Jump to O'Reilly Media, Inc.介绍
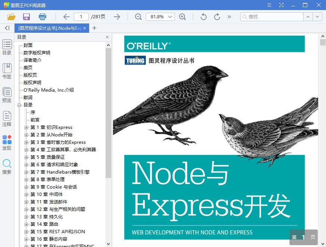The width and height of the screenshot is (326, 247). click(x=48, y=90)
